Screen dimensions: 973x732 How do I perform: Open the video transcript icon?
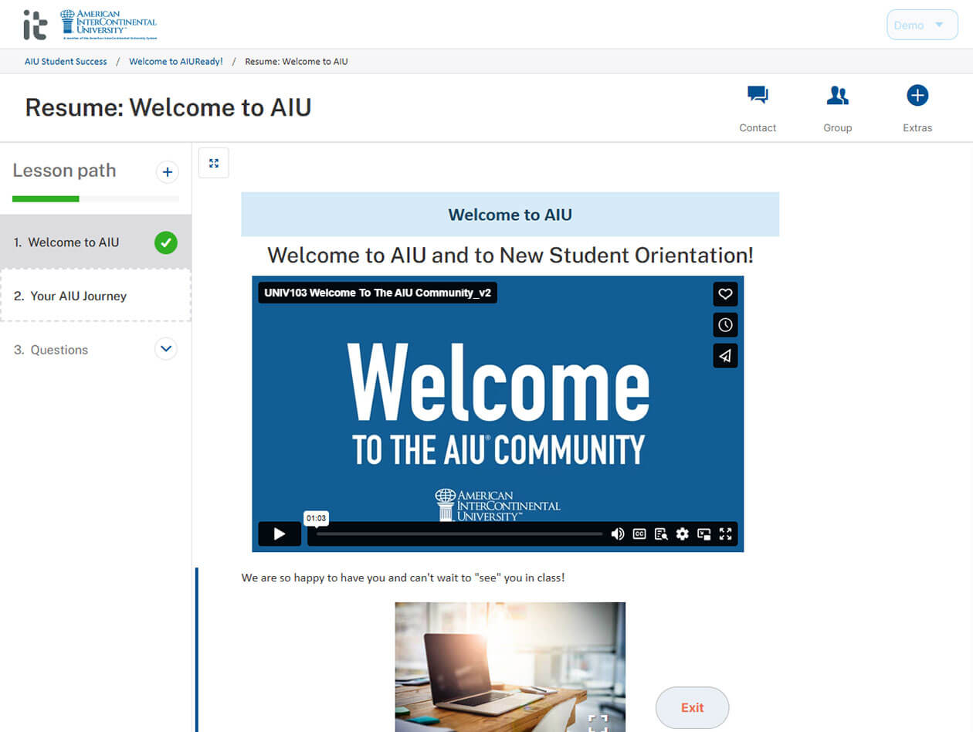(x=661, y=534)
